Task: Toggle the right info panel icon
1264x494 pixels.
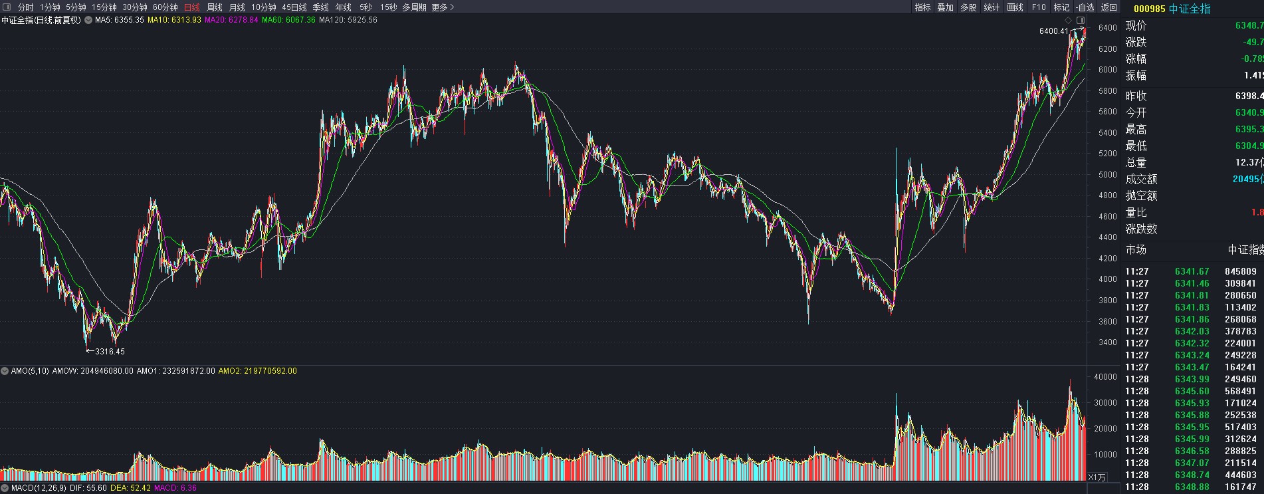Action: 1081,21
